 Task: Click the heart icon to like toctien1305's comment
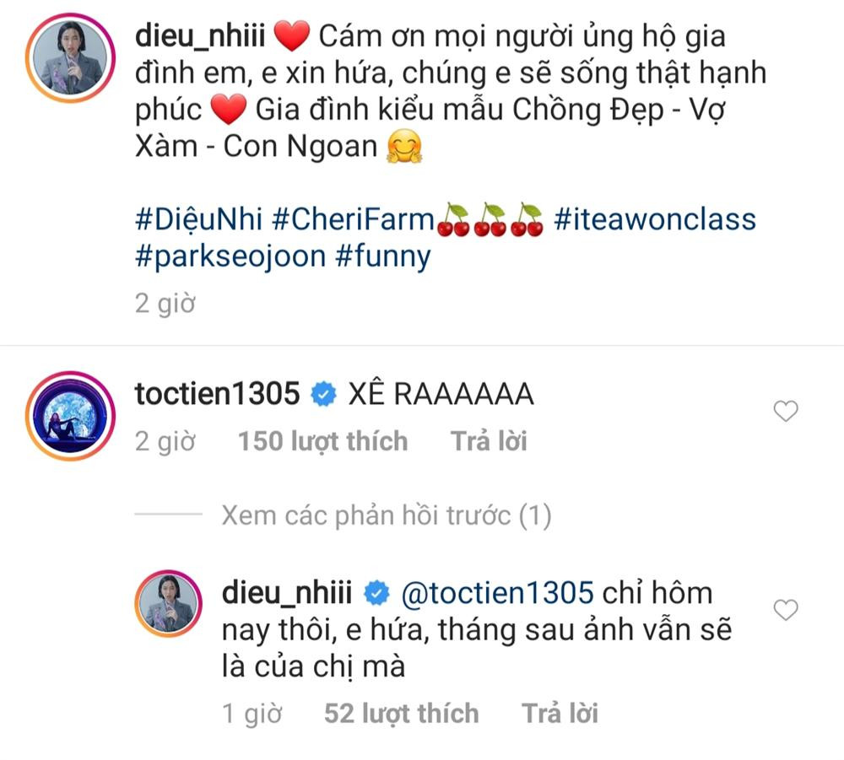point(785,411)
